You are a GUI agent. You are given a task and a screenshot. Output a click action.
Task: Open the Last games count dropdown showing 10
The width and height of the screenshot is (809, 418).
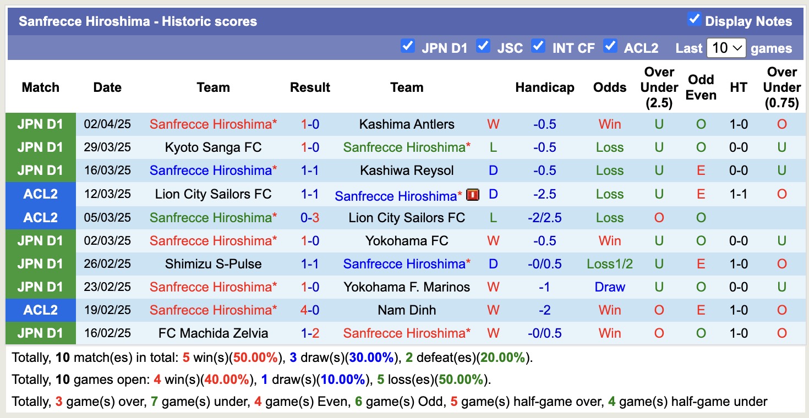(726, 48)
